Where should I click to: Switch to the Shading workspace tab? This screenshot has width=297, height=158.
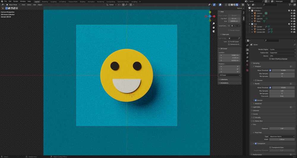pyautogui.click(x=82, y=1)
